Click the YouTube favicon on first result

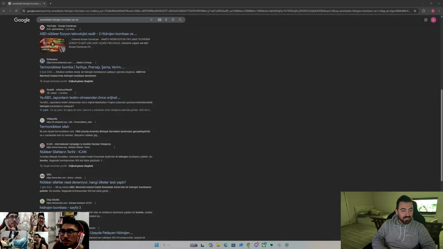[42, 27]
